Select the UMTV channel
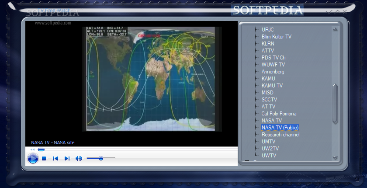367x188 pixels. (268, 141)
